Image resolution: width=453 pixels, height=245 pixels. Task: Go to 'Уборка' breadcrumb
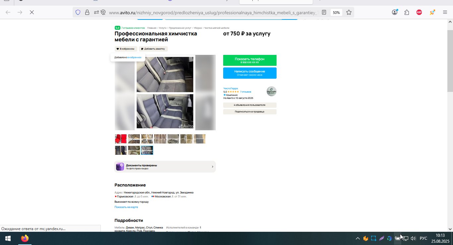198,28
